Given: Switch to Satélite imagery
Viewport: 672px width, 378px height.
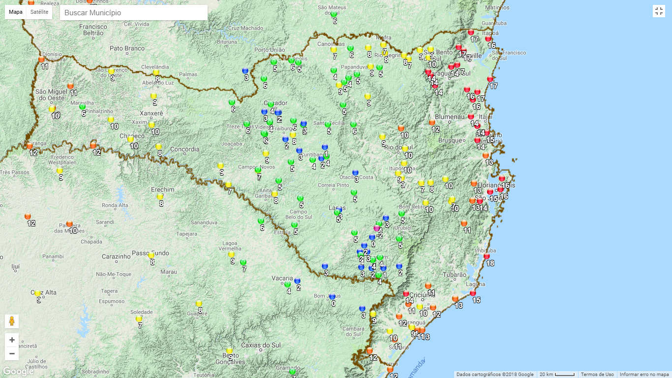Looking at the screenshot, I should 39,12.
